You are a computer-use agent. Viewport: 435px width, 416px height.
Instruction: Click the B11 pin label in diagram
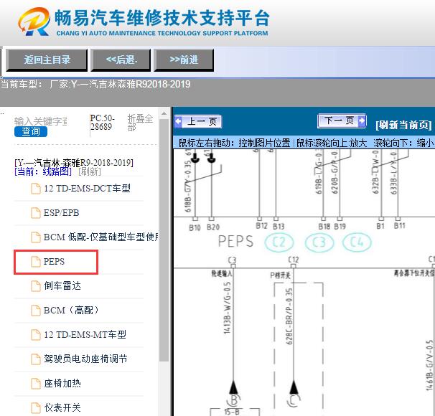[400, 226]
